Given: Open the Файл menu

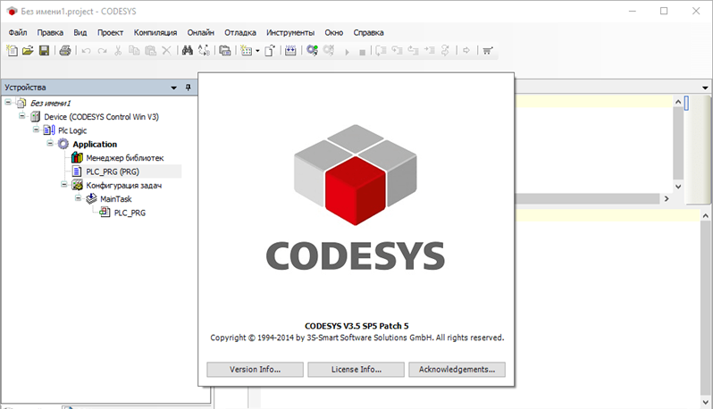Looking at the screenshot, I should pos(18,33).
